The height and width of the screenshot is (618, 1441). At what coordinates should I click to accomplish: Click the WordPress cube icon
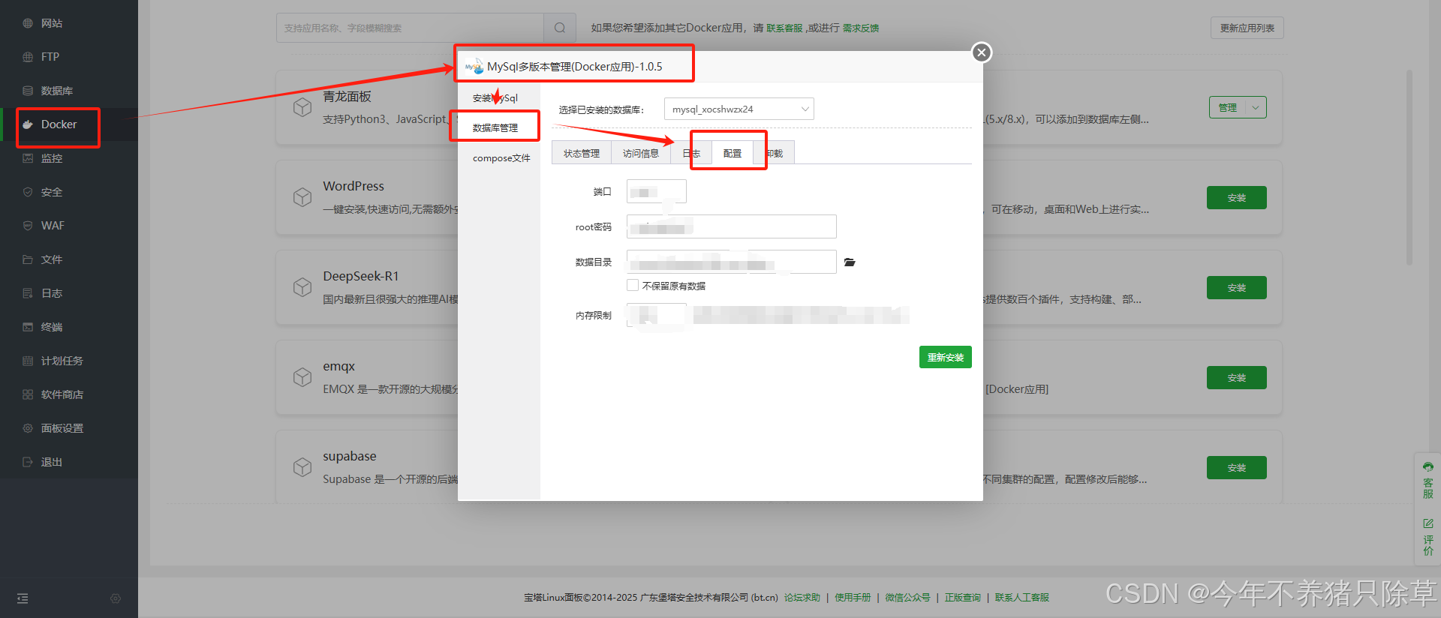pos(302,197)
